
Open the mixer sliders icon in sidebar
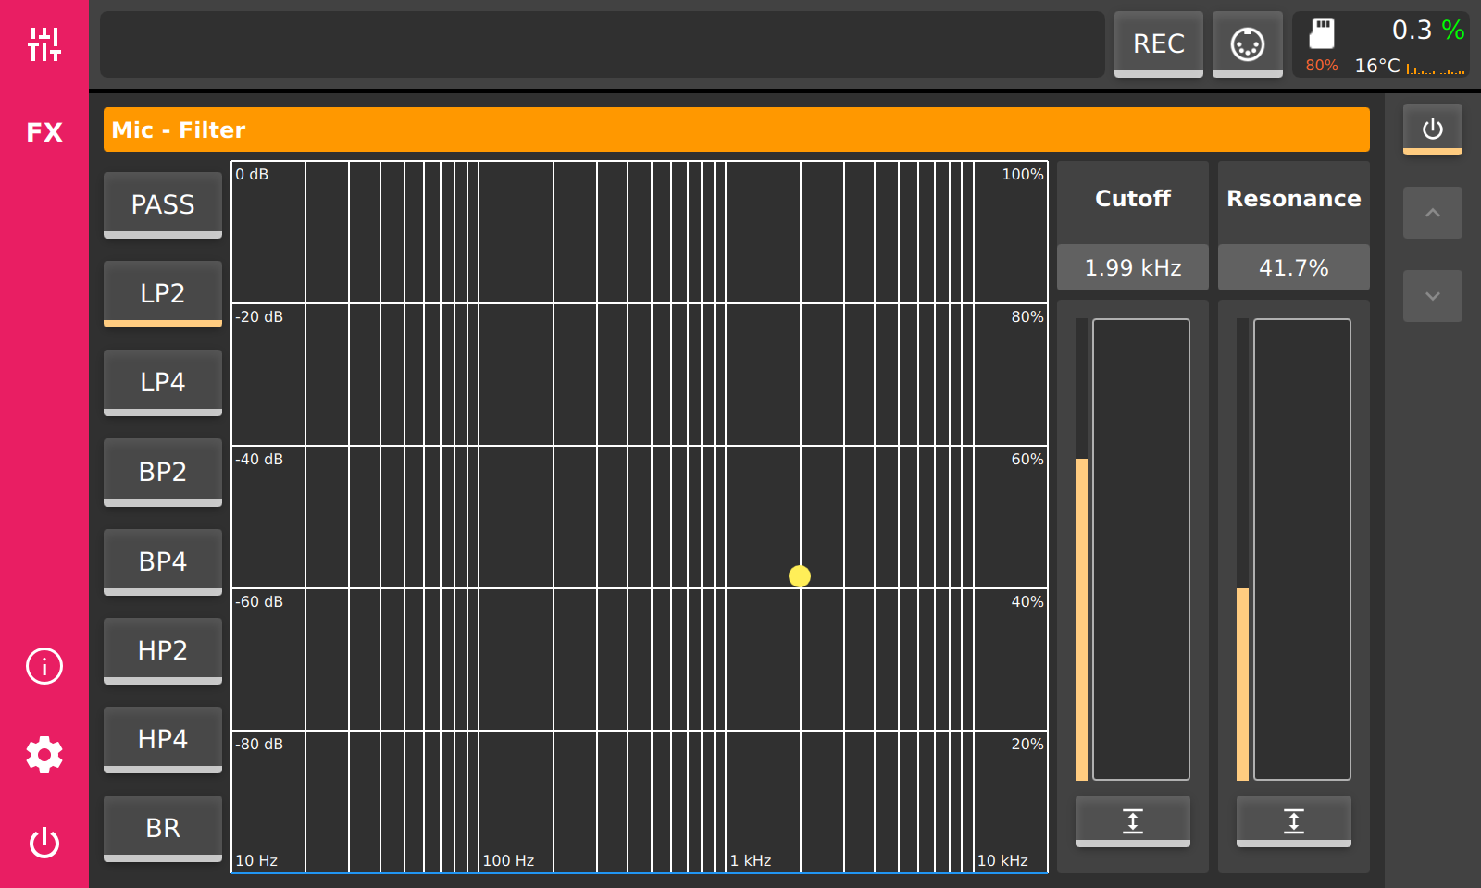click(44, 44)
